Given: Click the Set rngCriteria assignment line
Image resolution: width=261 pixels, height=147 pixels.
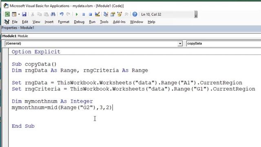Looking at the screenshot, I should [133, 89].
